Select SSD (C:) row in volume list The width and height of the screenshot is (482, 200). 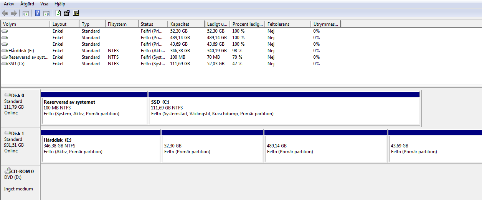(x=171, y=64)
